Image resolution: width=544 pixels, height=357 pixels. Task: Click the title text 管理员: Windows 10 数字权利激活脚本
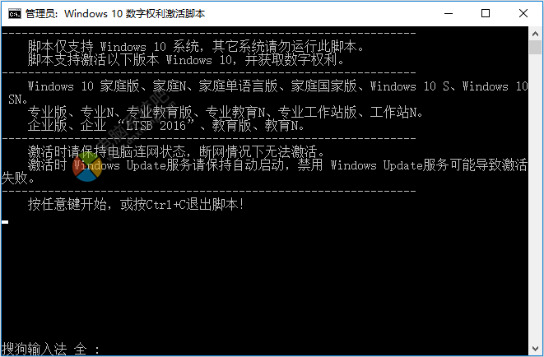pyautogui.click(x=115, y=14)
